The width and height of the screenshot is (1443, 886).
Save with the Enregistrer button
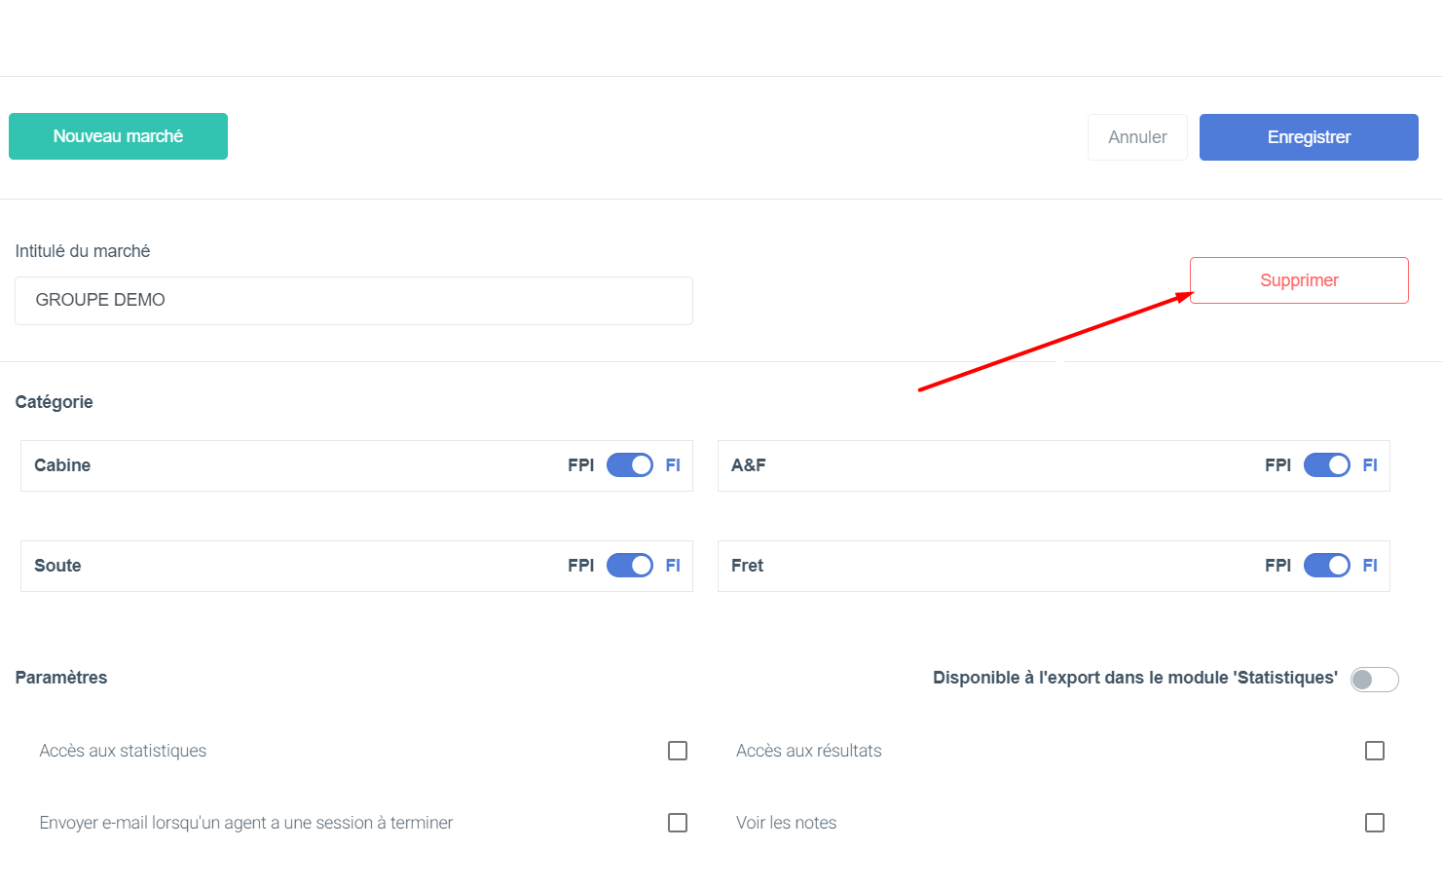click(1309, 137)
